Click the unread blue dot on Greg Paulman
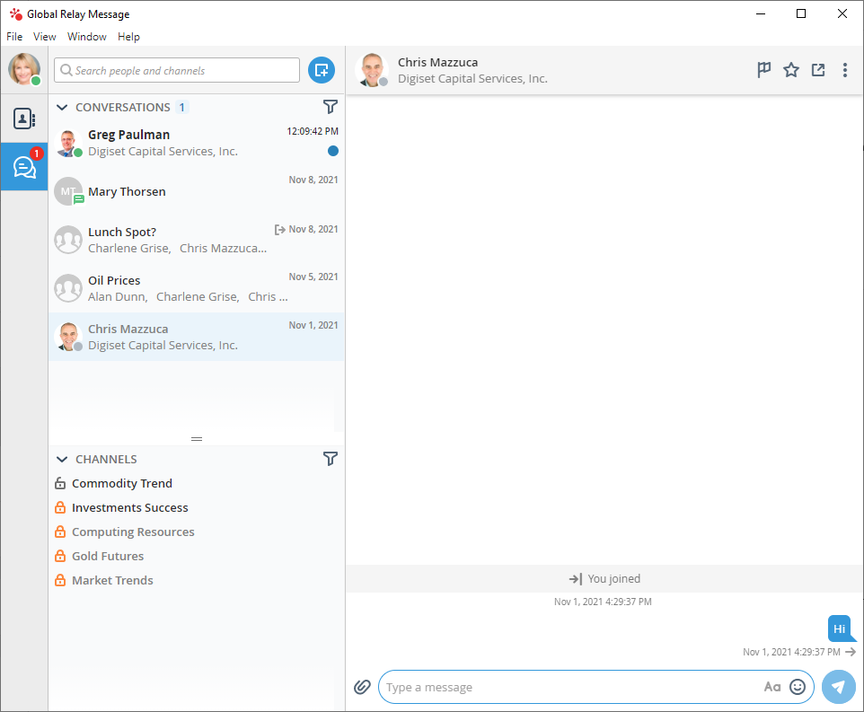 click(x=333, y=151)
